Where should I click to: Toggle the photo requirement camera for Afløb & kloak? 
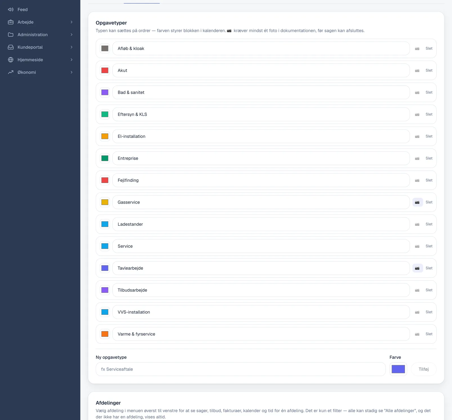point(417,49)
